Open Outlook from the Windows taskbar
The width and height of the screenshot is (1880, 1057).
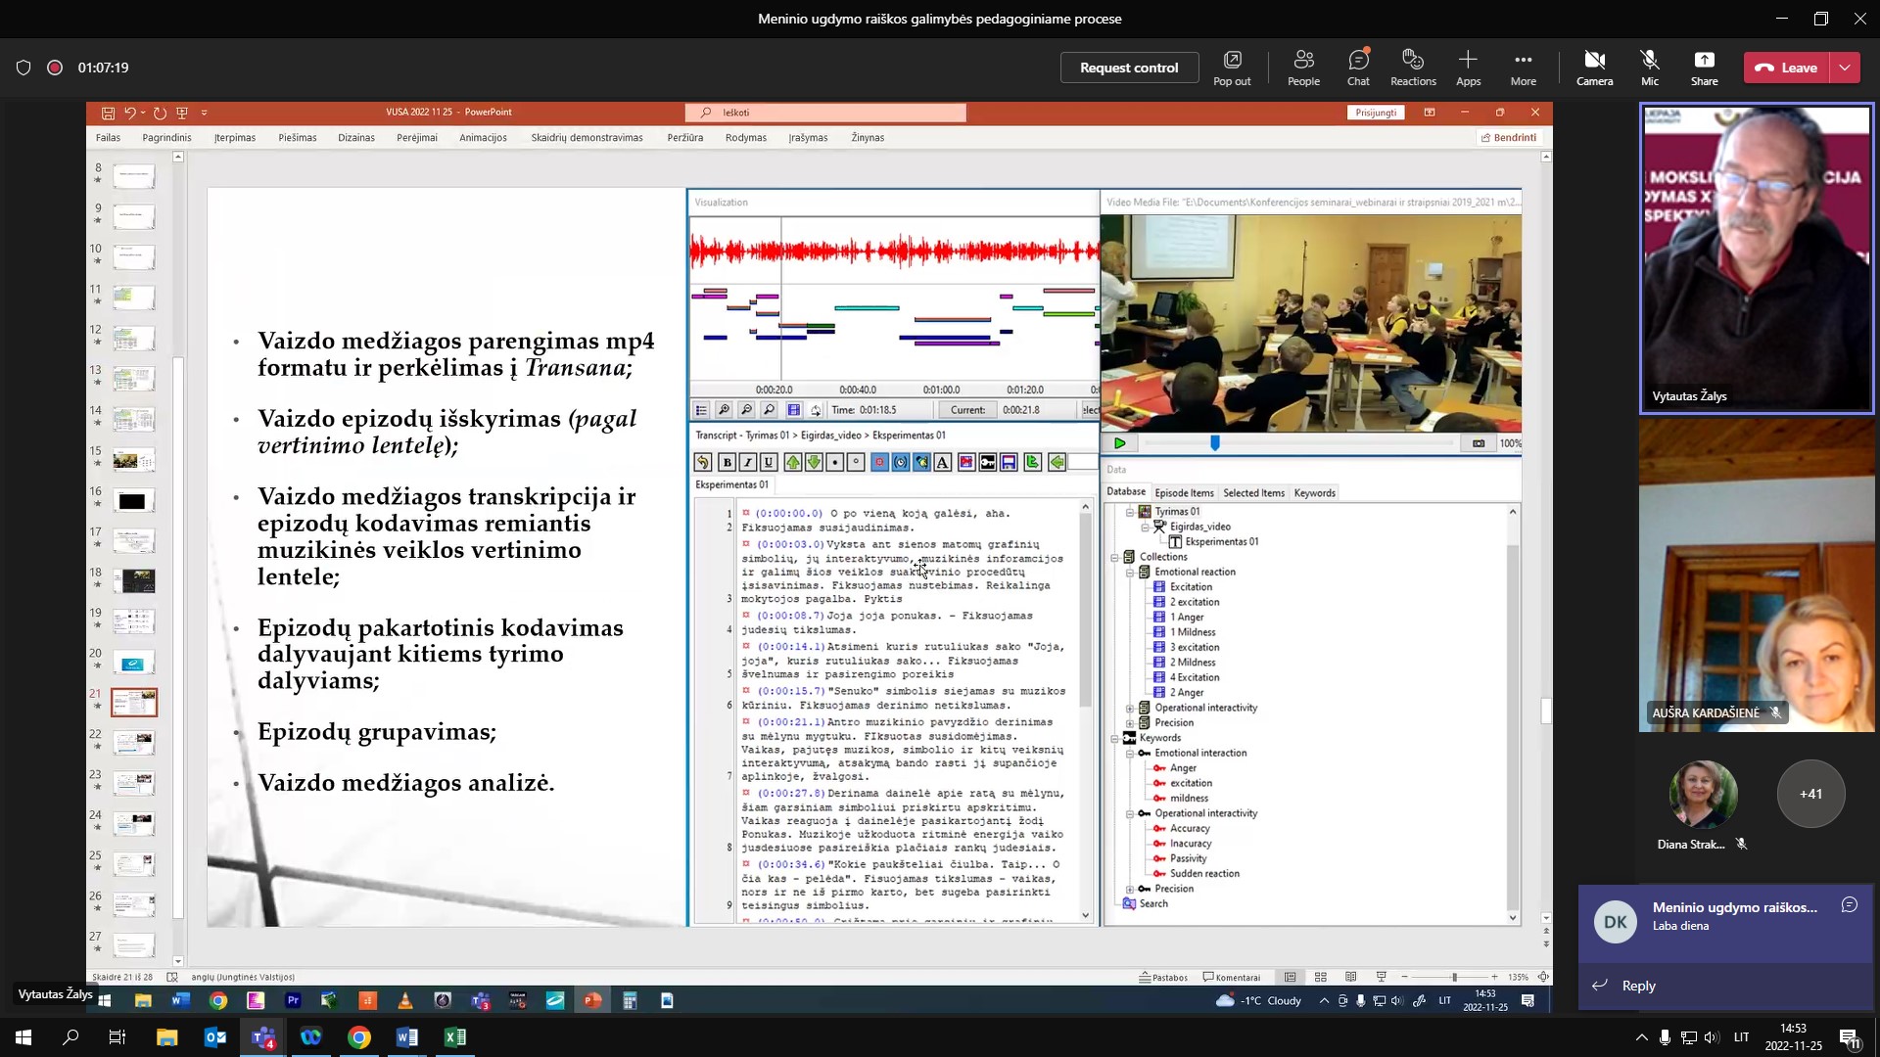click(214, 1037)
